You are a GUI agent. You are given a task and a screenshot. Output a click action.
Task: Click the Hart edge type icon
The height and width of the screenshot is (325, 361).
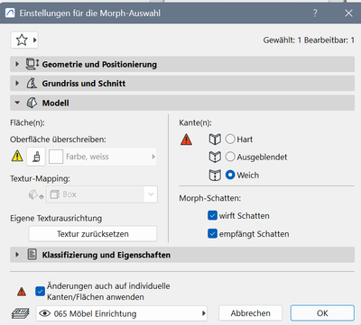coord(215,140)
